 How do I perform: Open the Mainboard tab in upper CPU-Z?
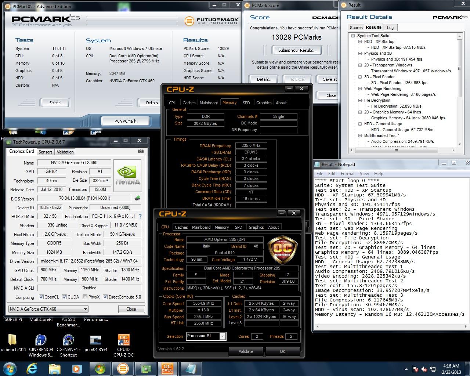click(209, 103)
